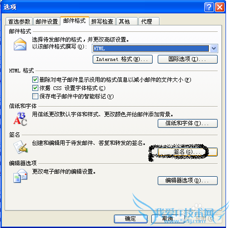Image resolution: width=232 pixels, height=228 pixels.
Task: Open the question mark help button
Action: (x=209, y=7)
